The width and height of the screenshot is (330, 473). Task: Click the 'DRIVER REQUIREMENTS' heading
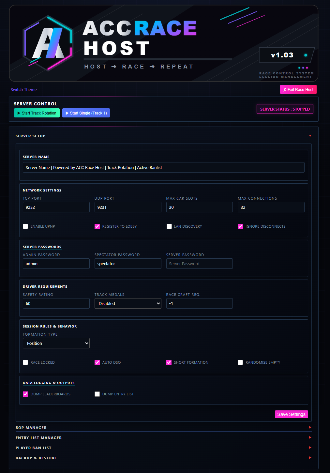45,286
